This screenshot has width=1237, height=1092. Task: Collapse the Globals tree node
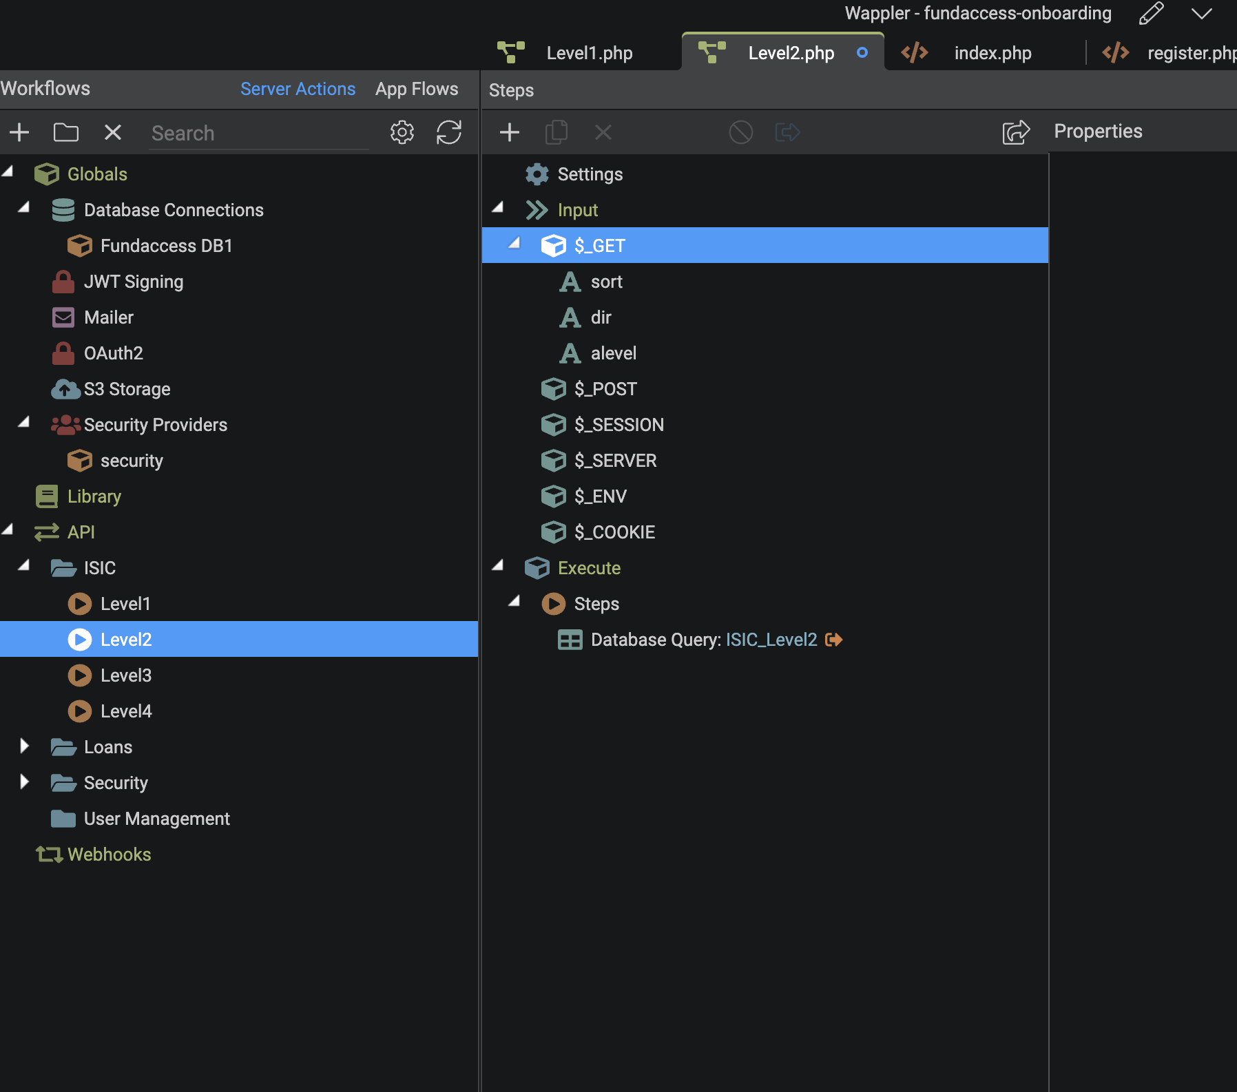click(8, 172)
